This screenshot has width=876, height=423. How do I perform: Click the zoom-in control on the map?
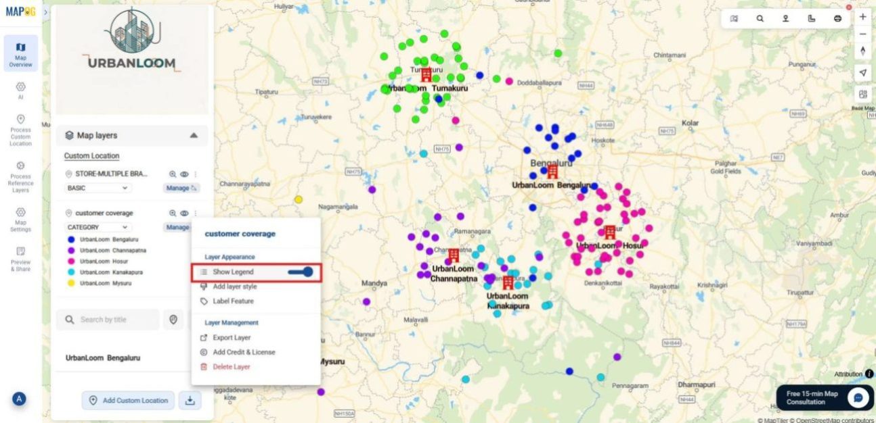[x=862, y=17]
